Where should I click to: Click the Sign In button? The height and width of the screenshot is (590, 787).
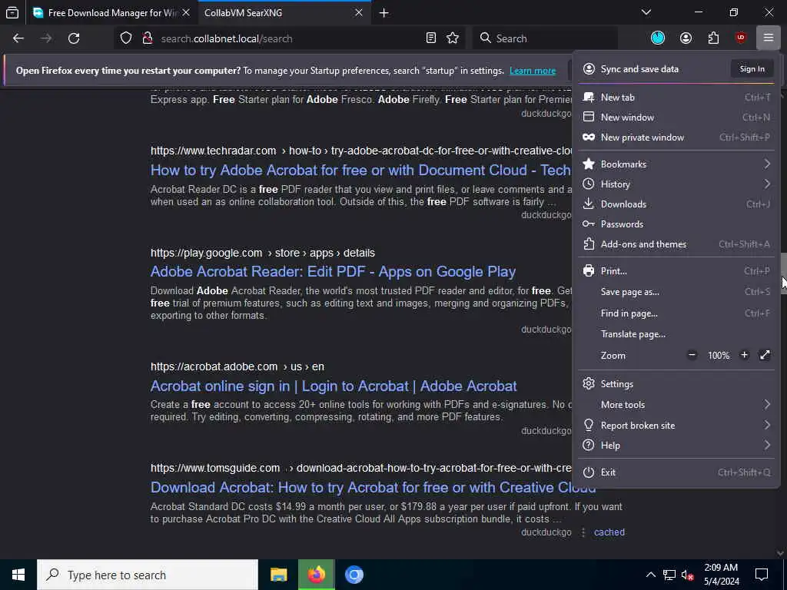[x=752, y=68]
